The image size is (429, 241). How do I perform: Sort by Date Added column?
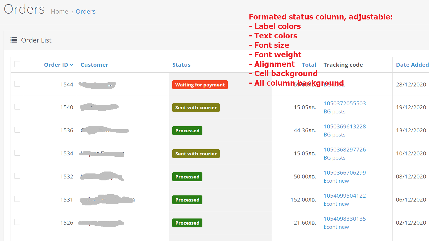tap(412, 65)
